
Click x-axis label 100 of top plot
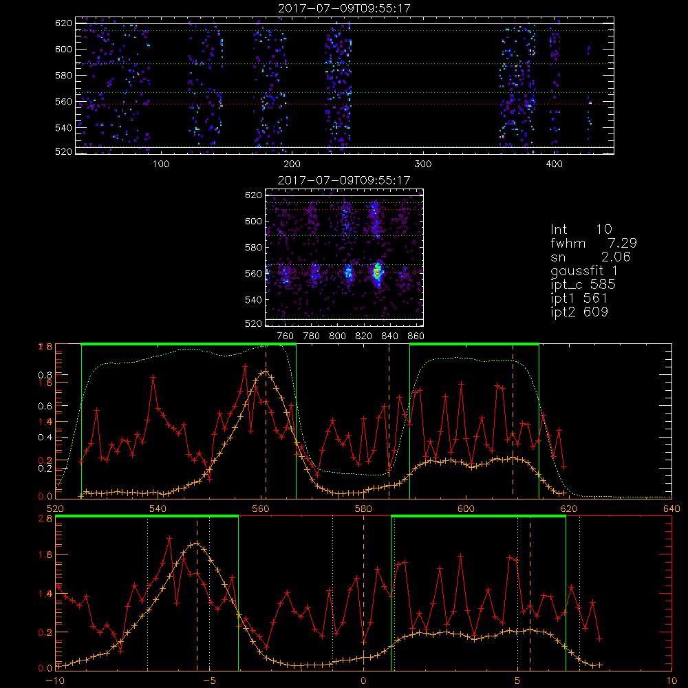tap(160, 164)
